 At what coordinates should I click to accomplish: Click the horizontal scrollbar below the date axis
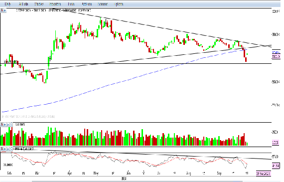click(x=137, y=181)
